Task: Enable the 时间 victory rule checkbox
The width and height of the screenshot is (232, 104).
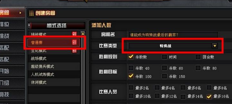Action: [x=164, y=57]
